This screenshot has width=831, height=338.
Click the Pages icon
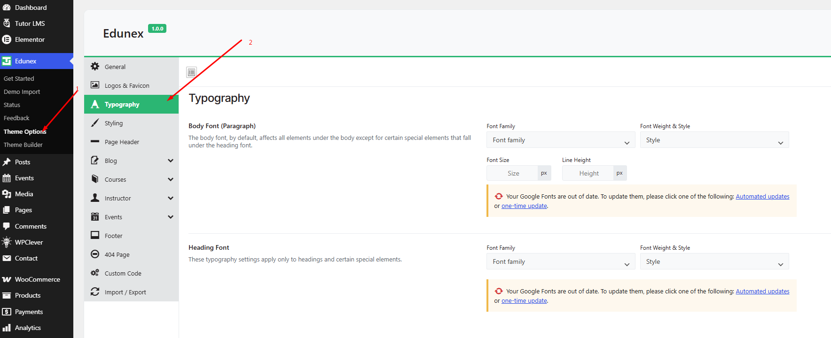coord(7,210)
